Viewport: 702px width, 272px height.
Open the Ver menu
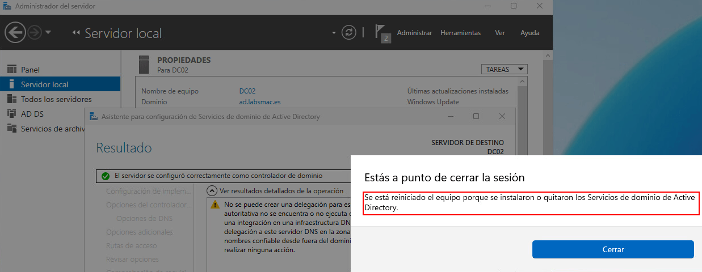point(499,33)
